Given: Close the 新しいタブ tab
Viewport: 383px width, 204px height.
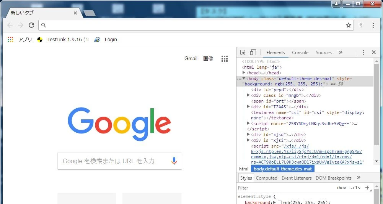Looking at the screenshot, I should point(75,13).
